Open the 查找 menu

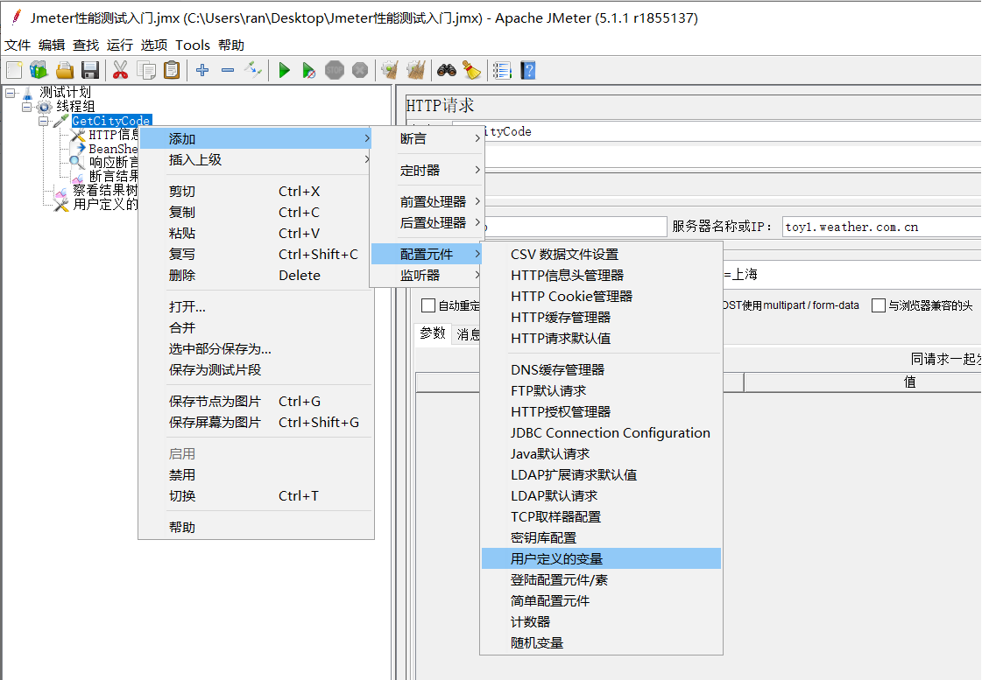tap(86, 45)
